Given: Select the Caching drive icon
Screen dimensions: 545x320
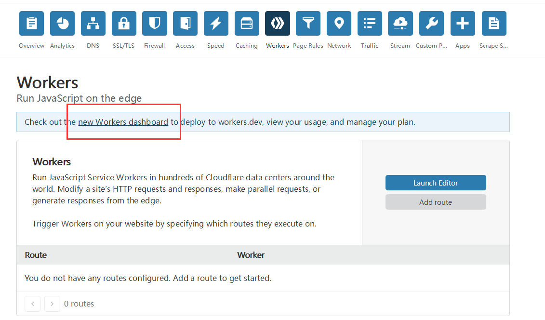Looking at the screenshot, I should [247, 24].
